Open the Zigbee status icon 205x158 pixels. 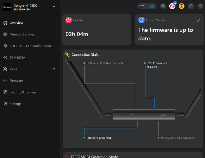click(x=172, y=6)
